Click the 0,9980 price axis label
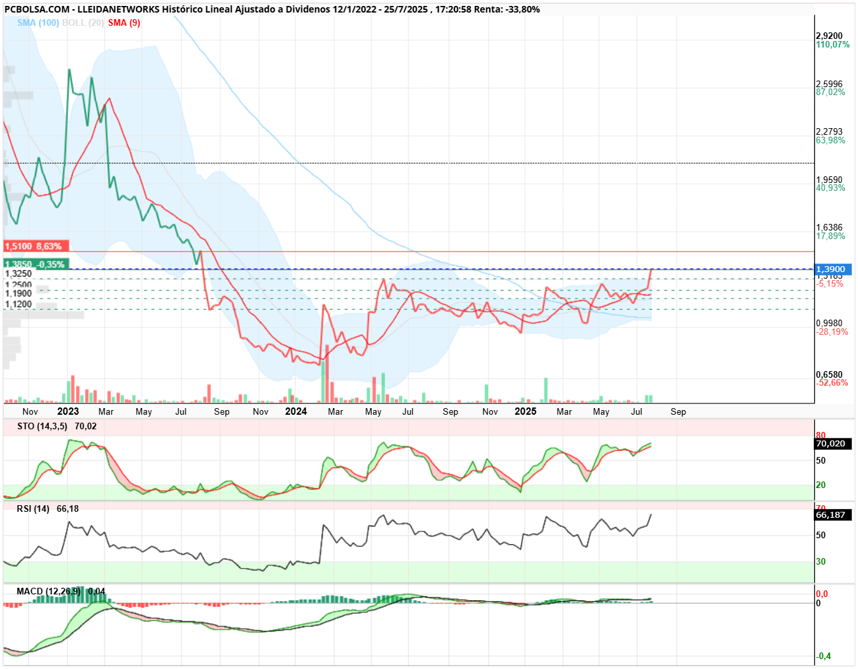Image resolution: width=858 pixels, height=669 pixels. click(829, 324)
